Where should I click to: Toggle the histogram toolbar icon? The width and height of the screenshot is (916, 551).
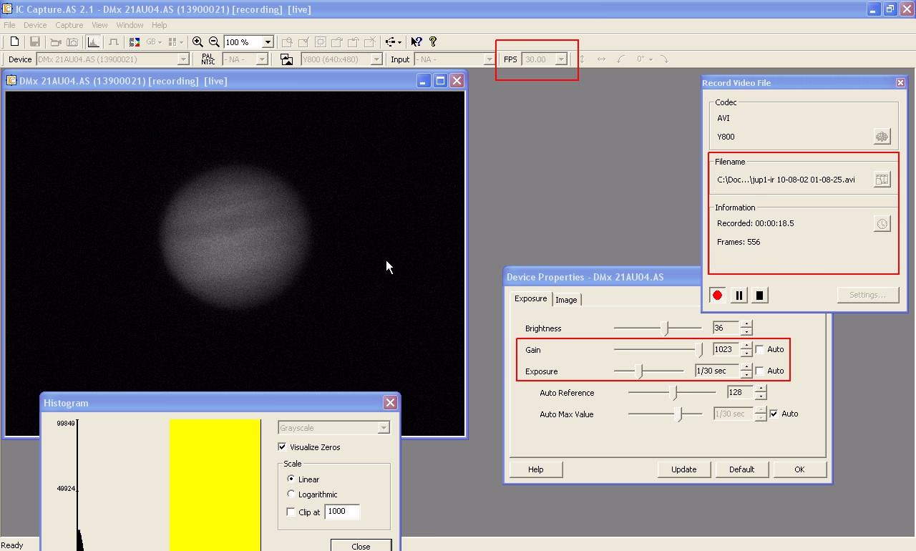94,42
